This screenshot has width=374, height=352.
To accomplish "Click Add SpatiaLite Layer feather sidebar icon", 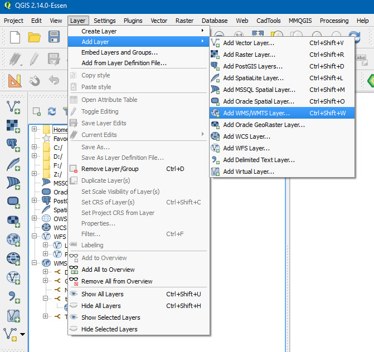I will coord(13,164).
